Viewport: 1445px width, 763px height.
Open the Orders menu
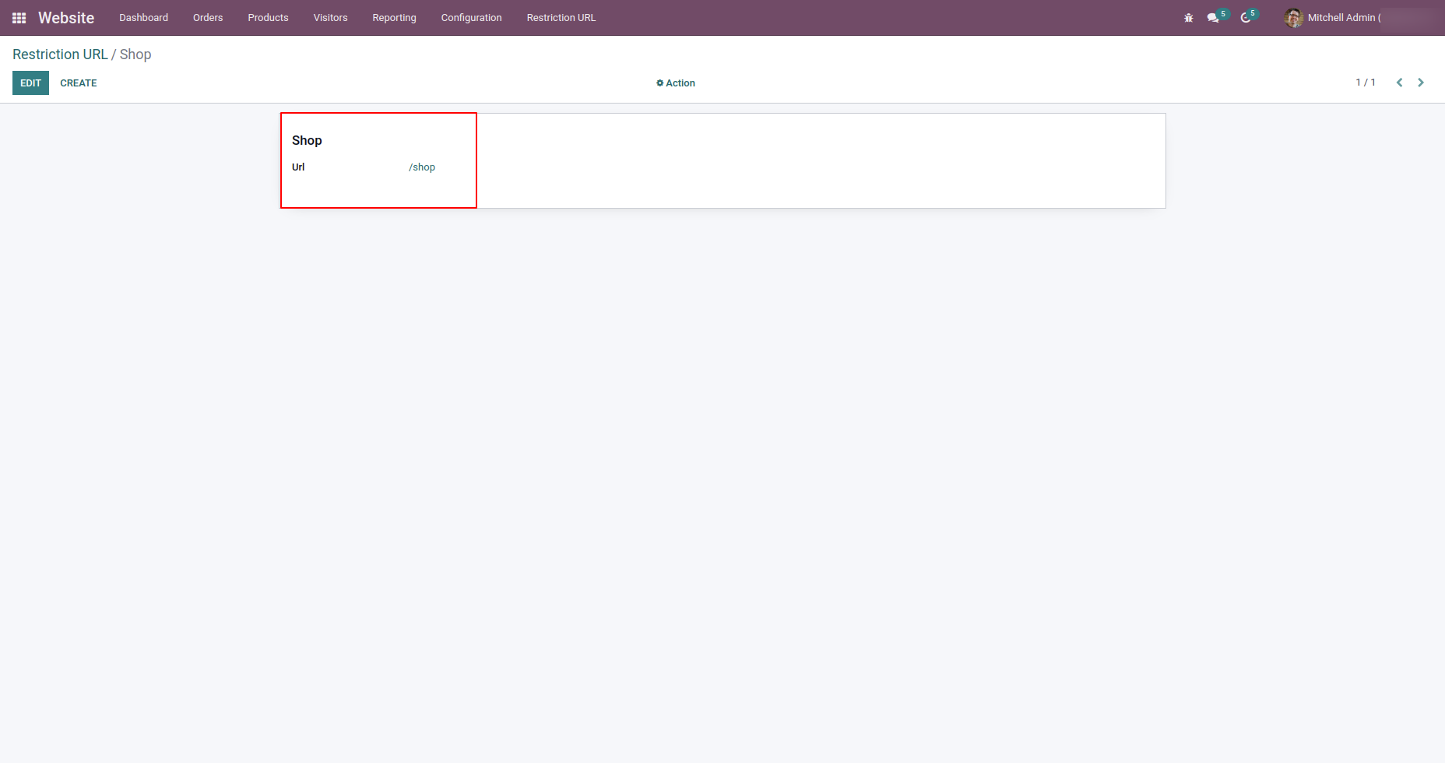tap(208, 18)
